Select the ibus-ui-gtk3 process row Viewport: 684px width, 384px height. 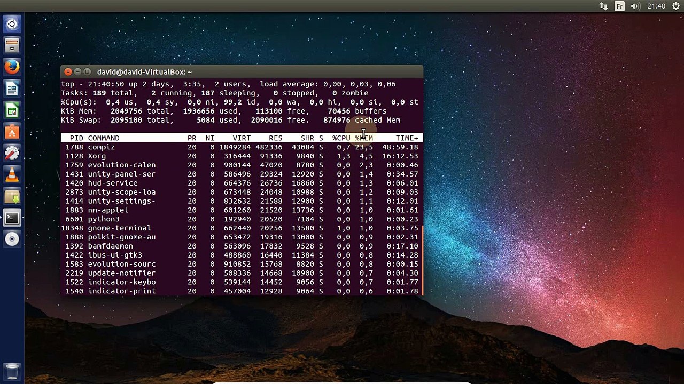(x=242, y=255)
